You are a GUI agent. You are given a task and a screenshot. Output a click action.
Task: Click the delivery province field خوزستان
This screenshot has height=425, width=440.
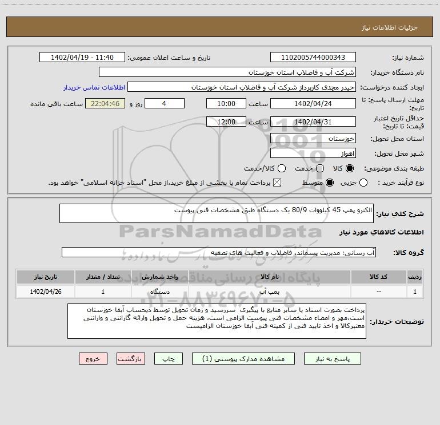click(x=313, y=138)
